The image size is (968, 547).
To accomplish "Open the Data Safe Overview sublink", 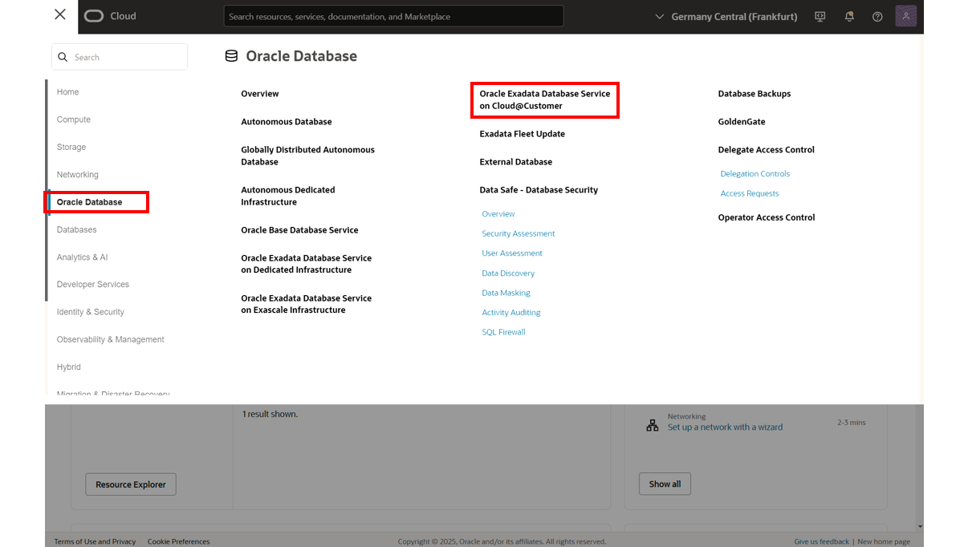I will point(498,214).
